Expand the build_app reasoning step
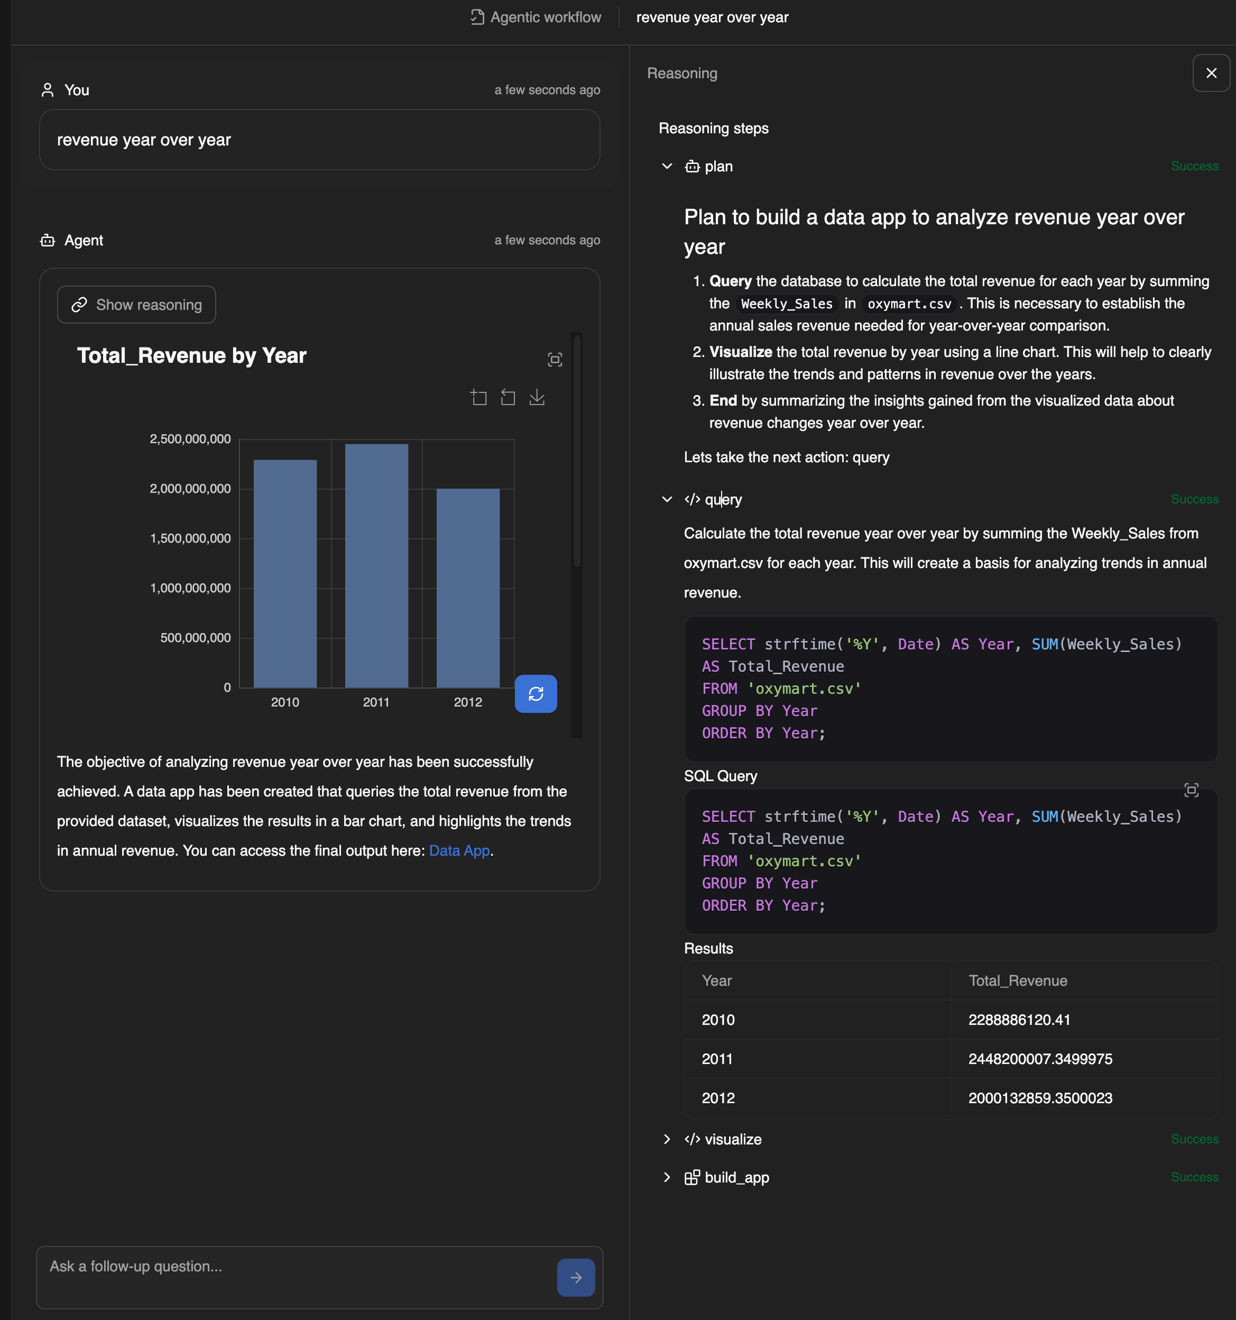This screenshot has height=1320, width=1236. (667, 1177)
